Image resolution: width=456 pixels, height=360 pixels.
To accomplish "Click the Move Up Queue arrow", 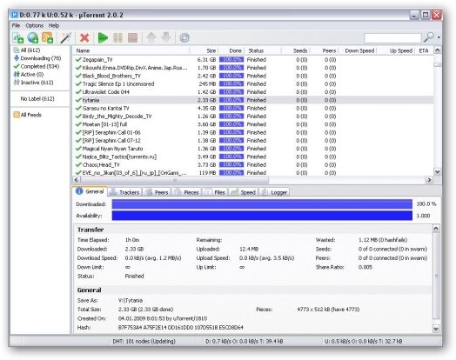I will pos(151,37).
